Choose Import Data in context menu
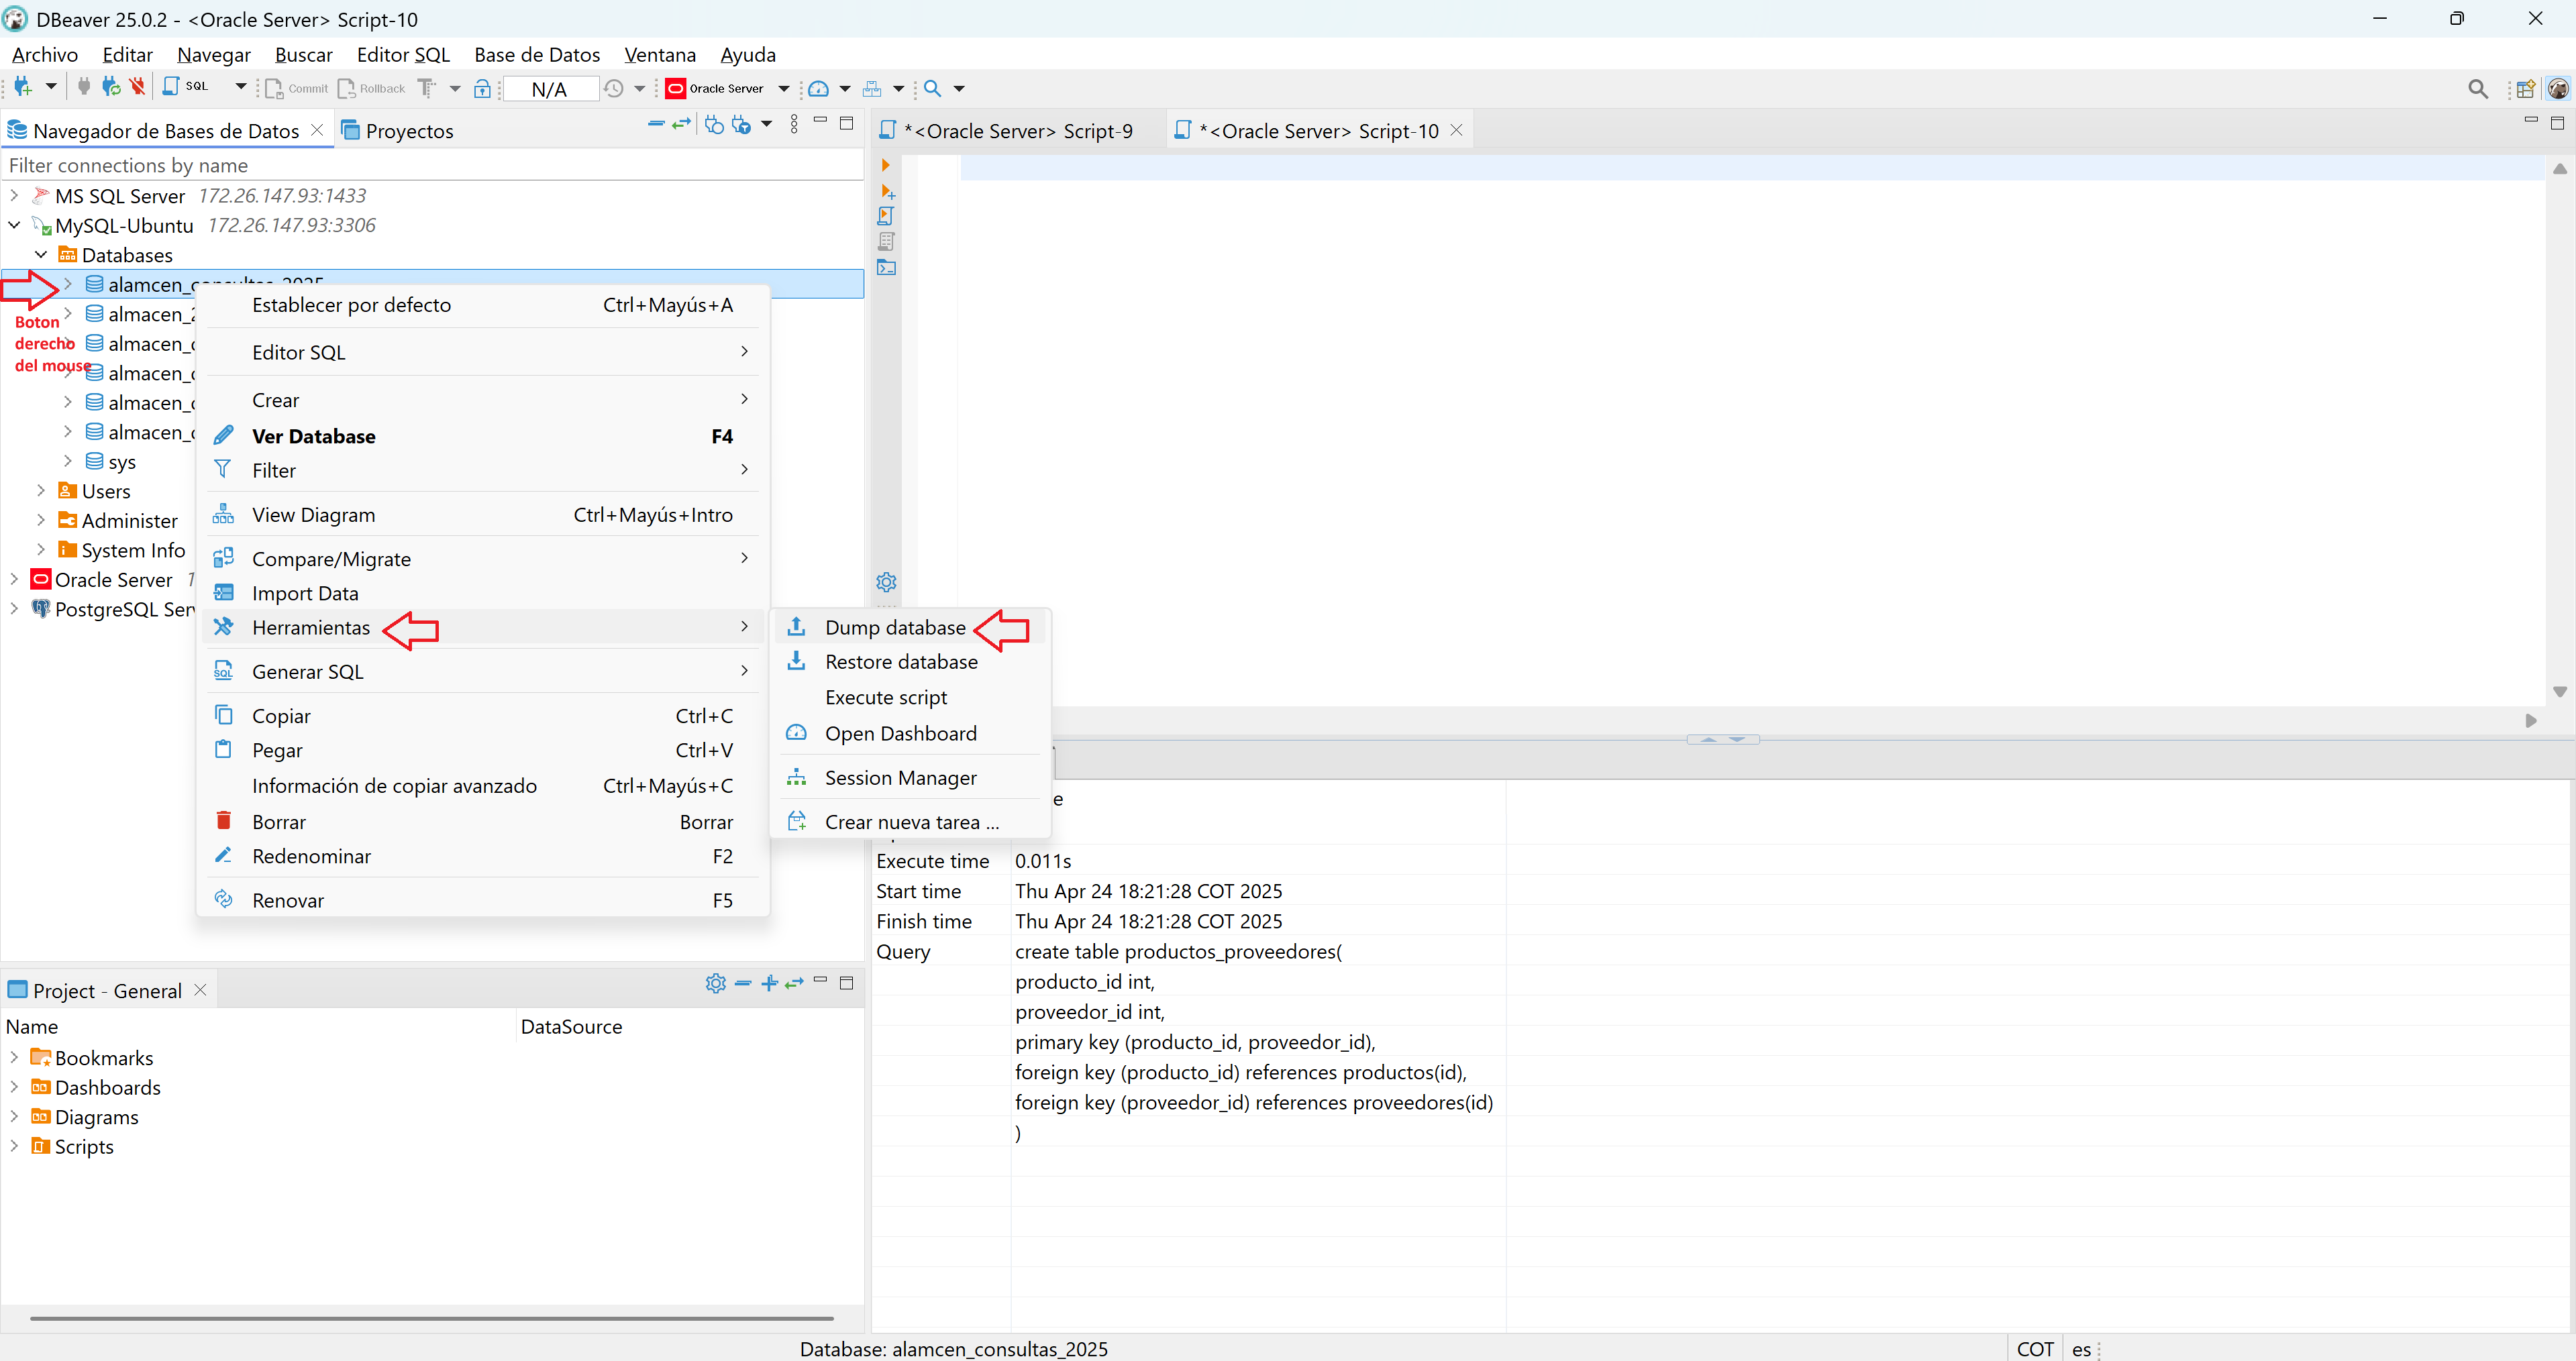This screenshot has width=2576, height=1361. click(x=483, y=593)
